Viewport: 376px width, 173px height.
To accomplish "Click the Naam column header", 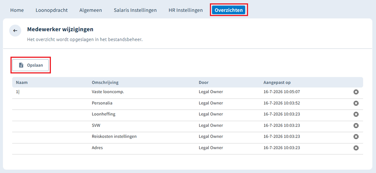I will coord(21,82).
